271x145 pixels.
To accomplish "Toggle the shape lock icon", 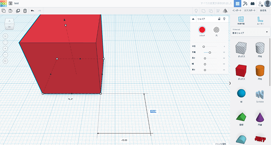I will (x=219, y=19).
